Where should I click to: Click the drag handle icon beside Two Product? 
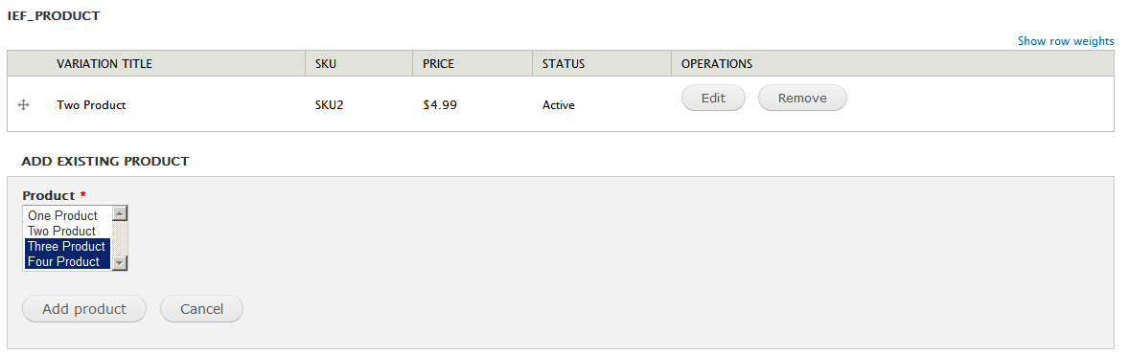coord(23,105)
